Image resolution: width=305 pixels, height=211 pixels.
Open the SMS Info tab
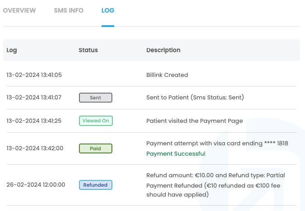pyautogui.click(x=69, y=10)
